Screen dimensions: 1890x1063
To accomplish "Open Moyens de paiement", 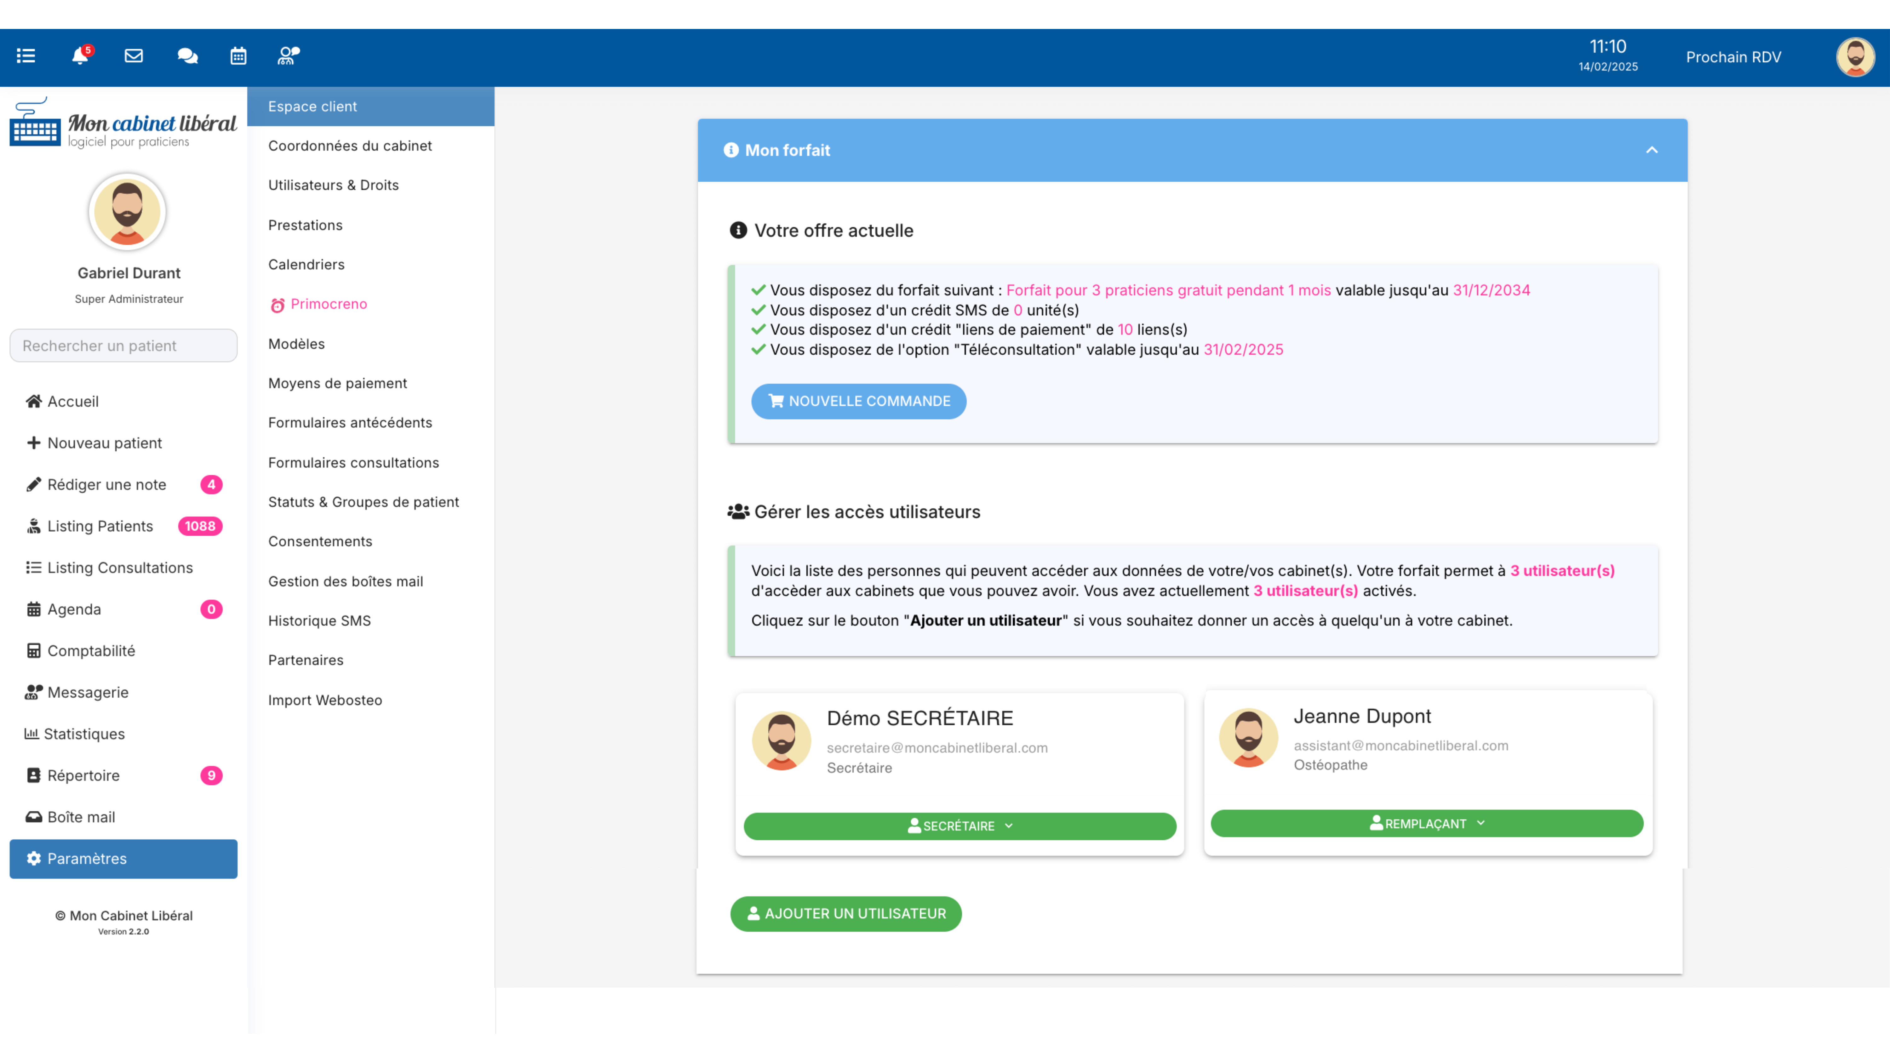I will coord(370,384).
